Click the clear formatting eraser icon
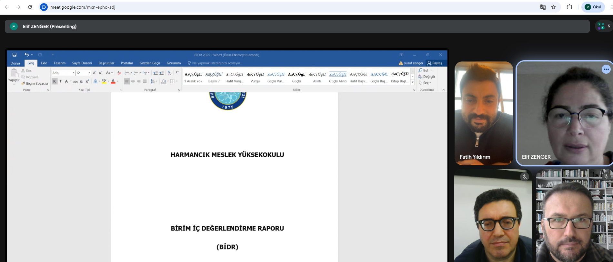613x262 pixels. (x=119, y=73)
